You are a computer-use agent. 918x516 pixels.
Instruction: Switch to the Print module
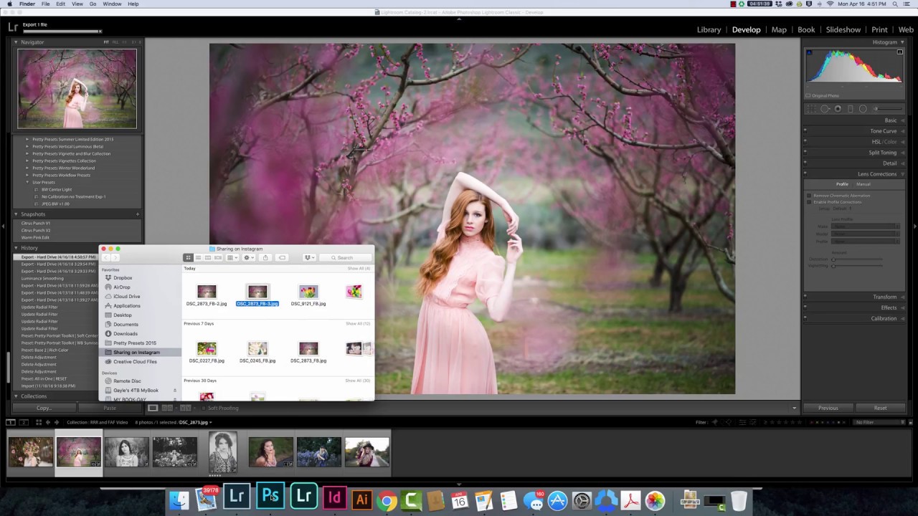pyautogui.click(x=880, y=30)
